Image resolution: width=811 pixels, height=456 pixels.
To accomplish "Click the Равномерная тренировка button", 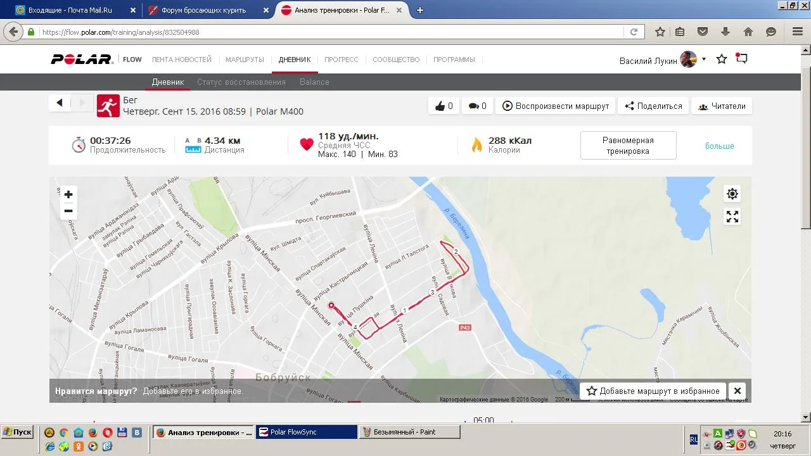I will [x=628, y=146].
